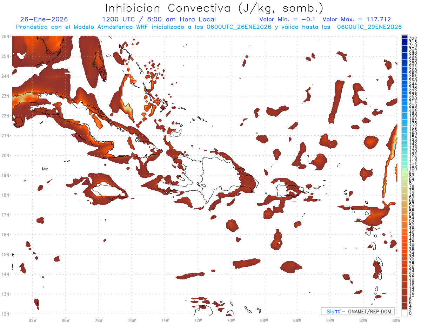The width and height of the screenshot is (421, 325).
Task: Click the 21N latitude axis label
Action: tap(5, 135)
